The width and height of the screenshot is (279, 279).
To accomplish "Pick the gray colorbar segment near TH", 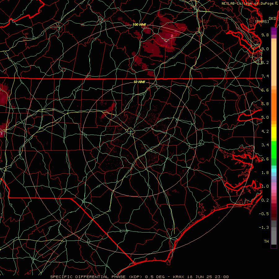I will (274, 237).
